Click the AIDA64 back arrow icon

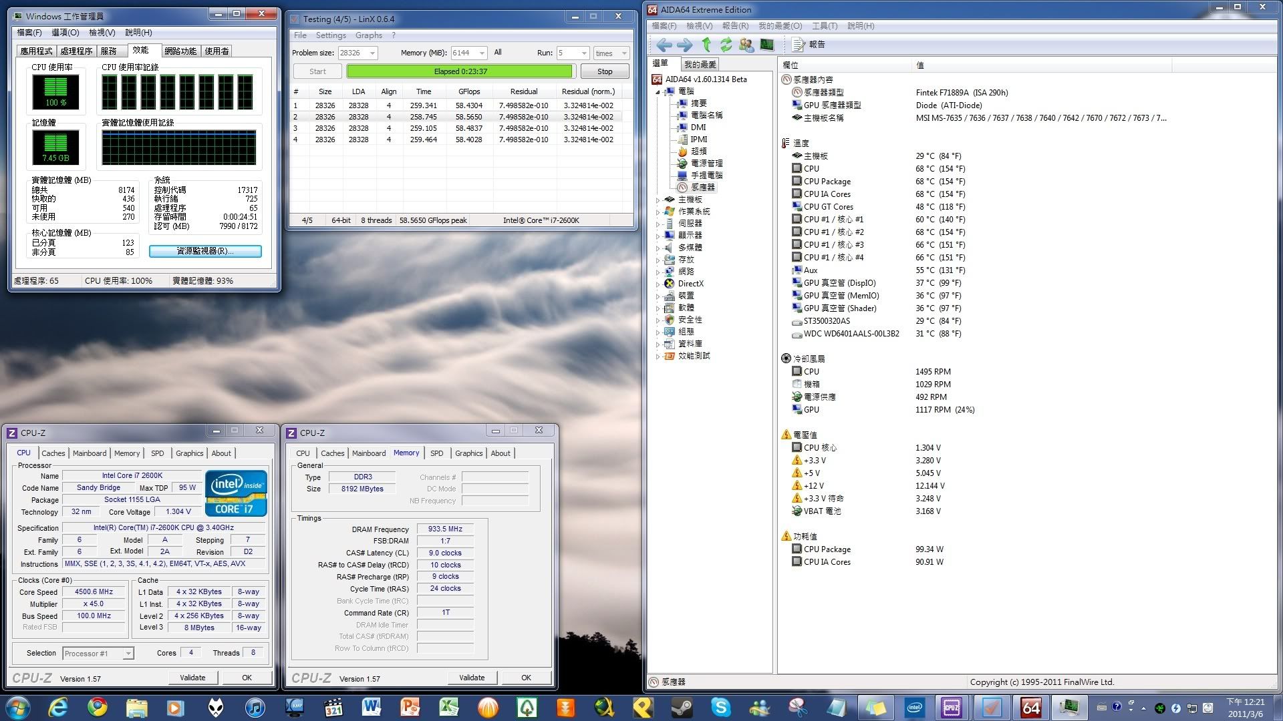664,45
